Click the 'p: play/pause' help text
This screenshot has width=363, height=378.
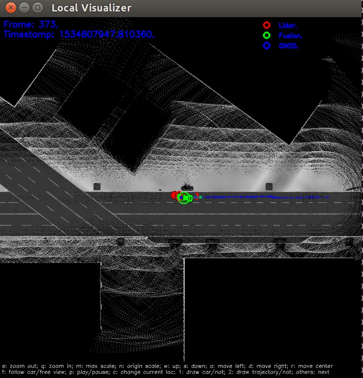coord(90,372)
